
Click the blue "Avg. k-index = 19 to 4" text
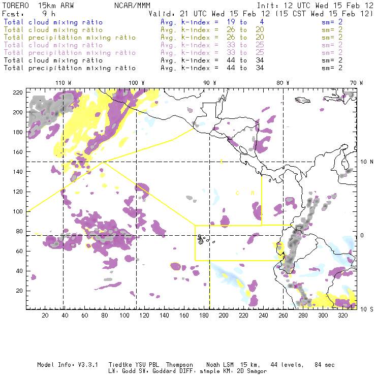coord(212,22)
